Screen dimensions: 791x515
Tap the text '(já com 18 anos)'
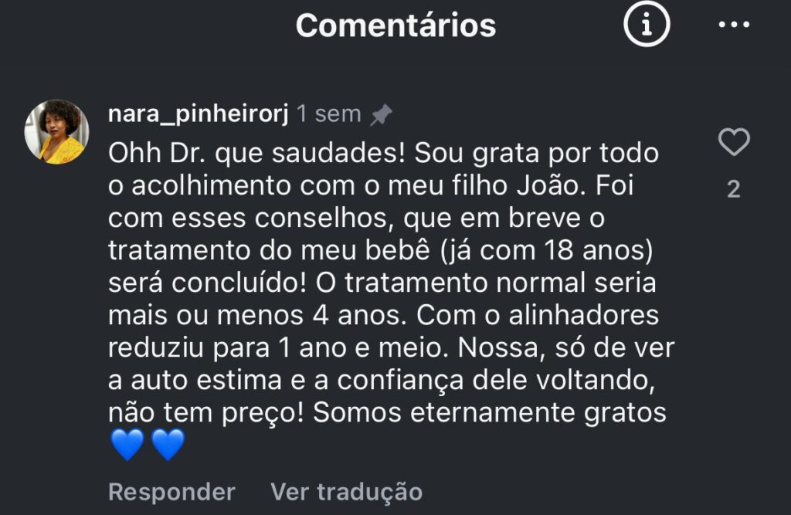point(546,251)
